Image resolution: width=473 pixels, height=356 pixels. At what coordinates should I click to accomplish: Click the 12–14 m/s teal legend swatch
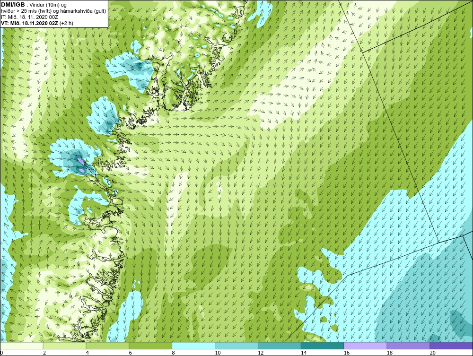(x=280, y=346)
